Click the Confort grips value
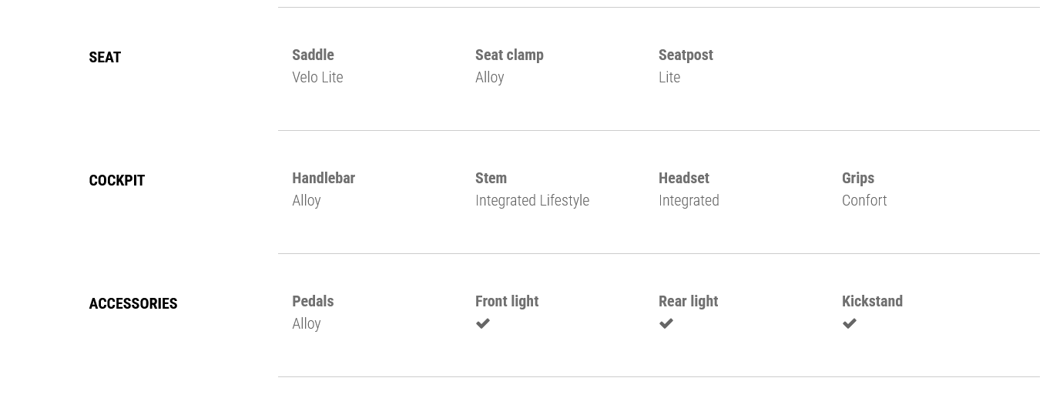1053x418 pixels. (864, 201)
